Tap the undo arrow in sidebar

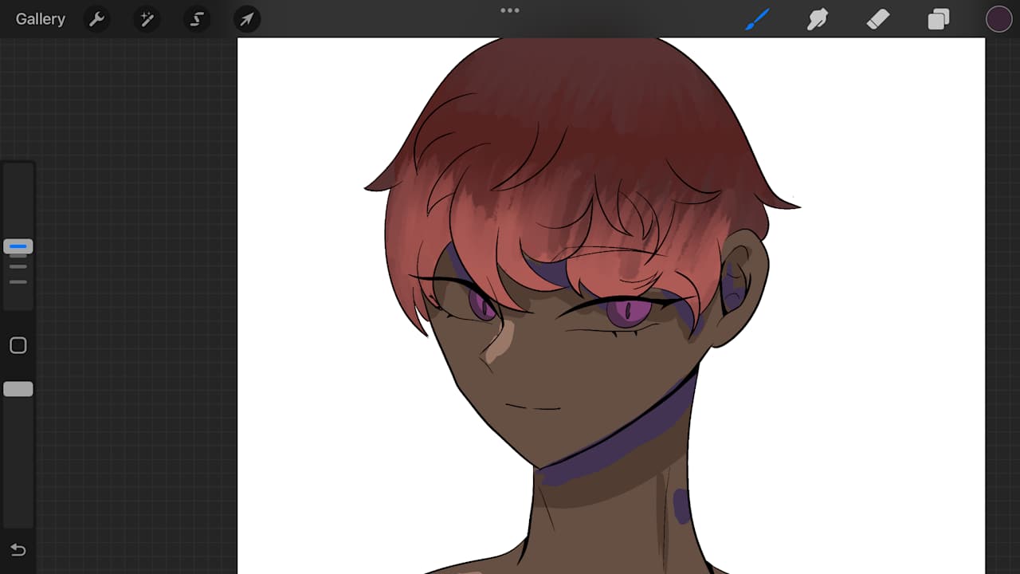pyautogui.click(x=18, y=550)
